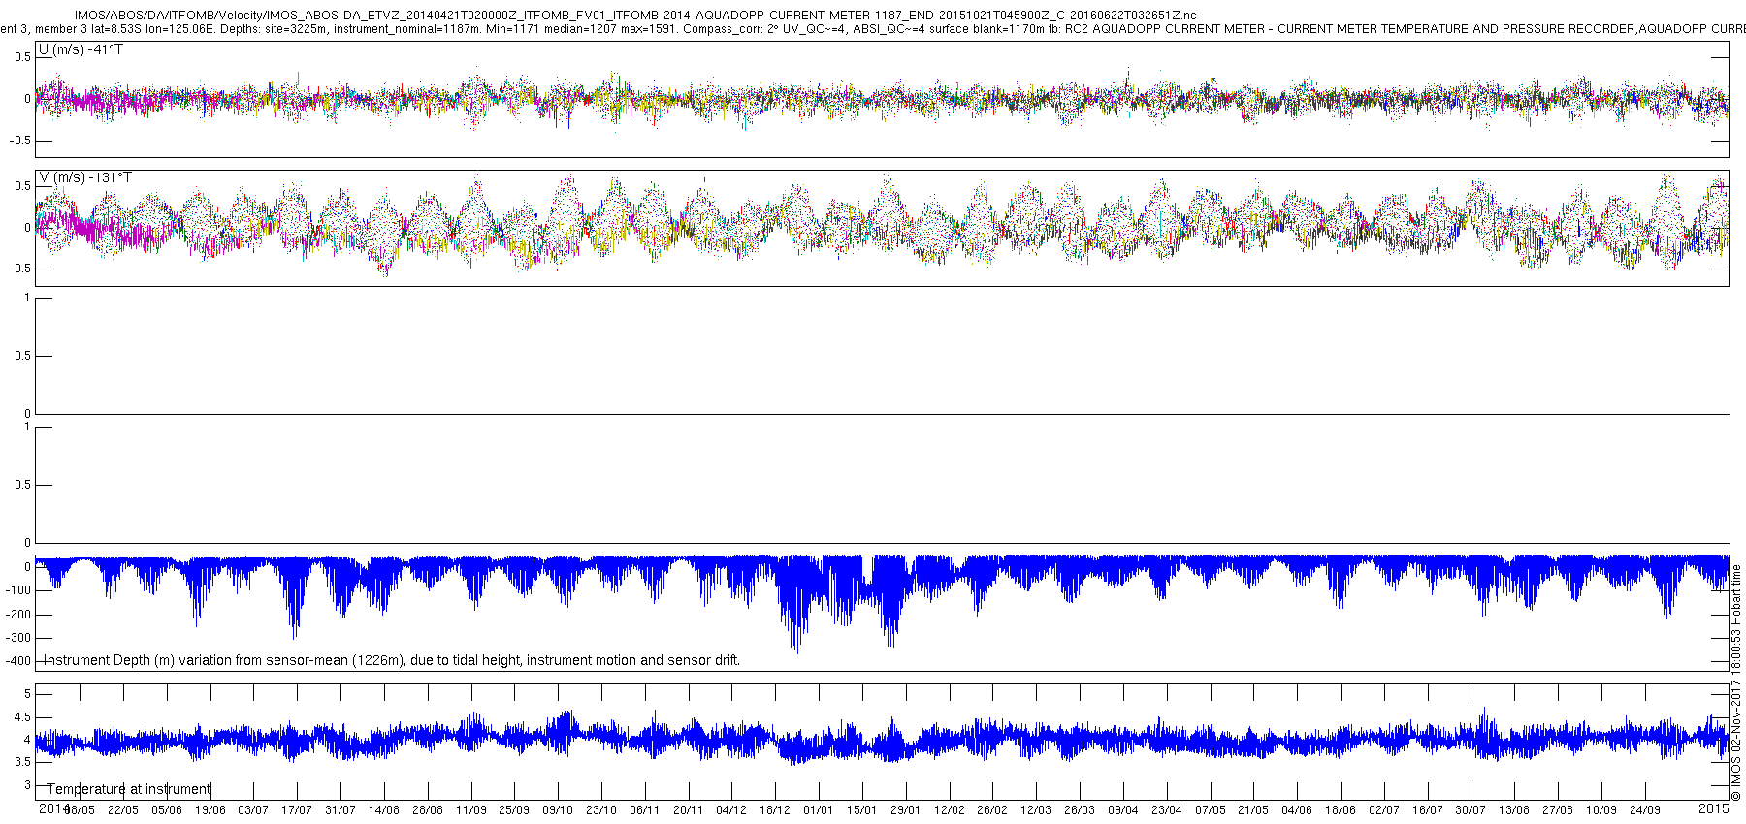Click the '05/06' date tick label
This screenshot has width=1746, height=824.
(167, 810)
